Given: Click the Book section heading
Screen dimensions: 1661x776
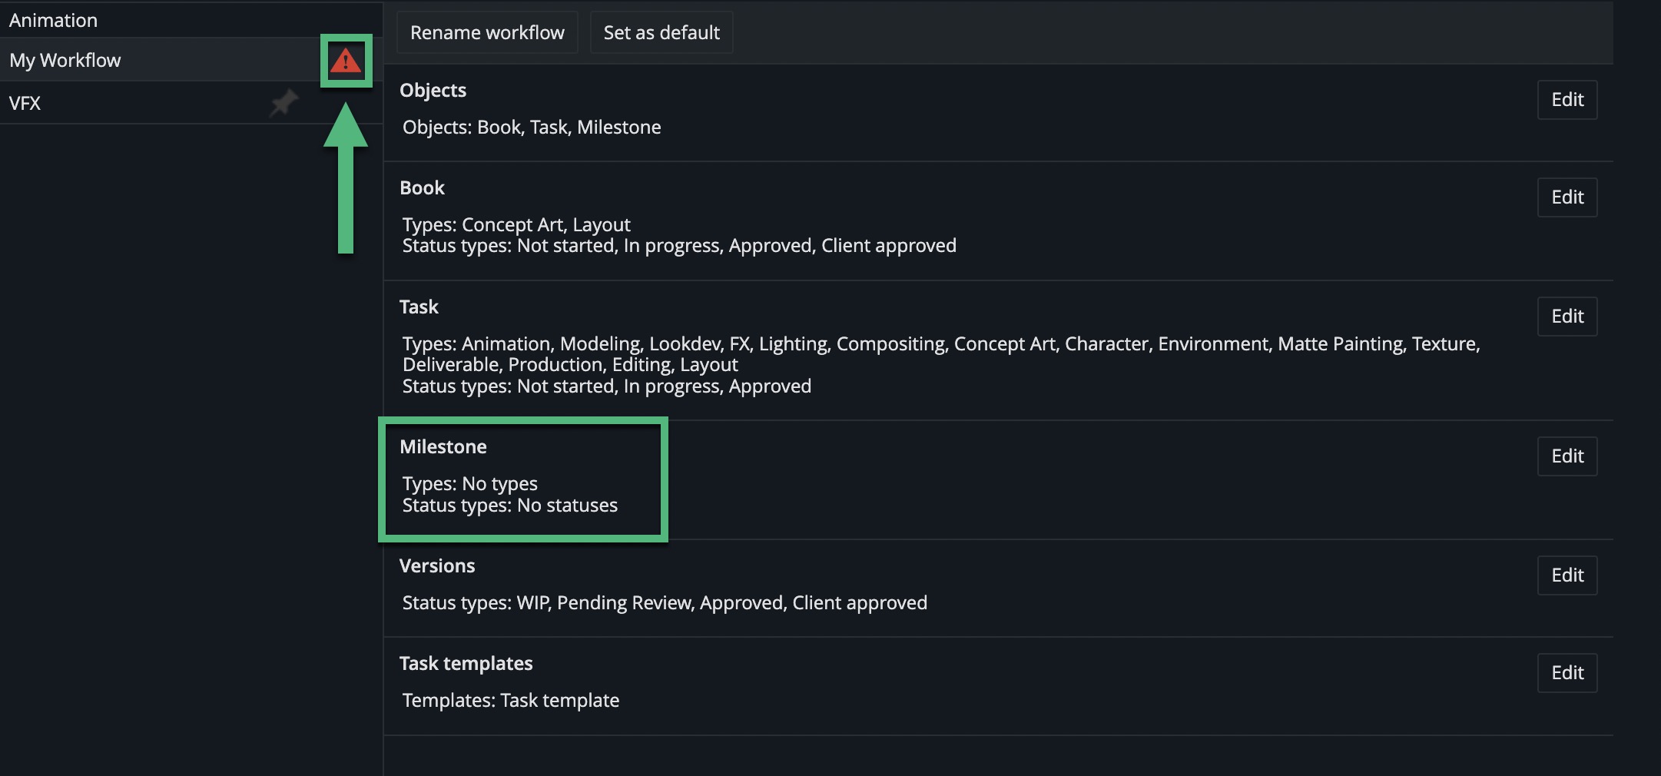Looking at the screenshot, I should tap(422, 188).
